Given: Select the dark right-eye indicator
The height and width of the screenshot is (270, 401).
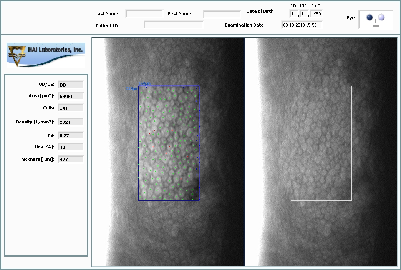Looking at the screenshot, I should [x=369, y=17].
